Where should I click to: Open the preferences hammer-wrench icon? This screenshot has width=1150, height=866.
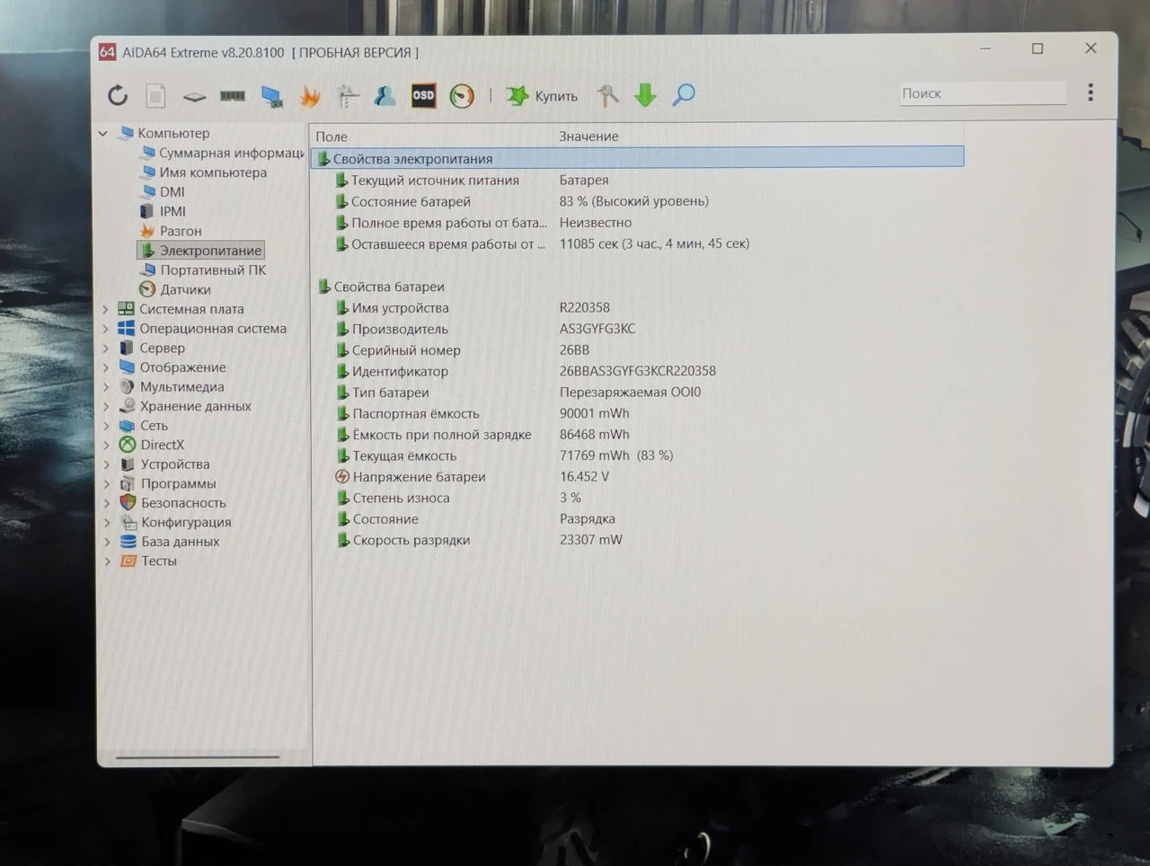coord(608,95)
